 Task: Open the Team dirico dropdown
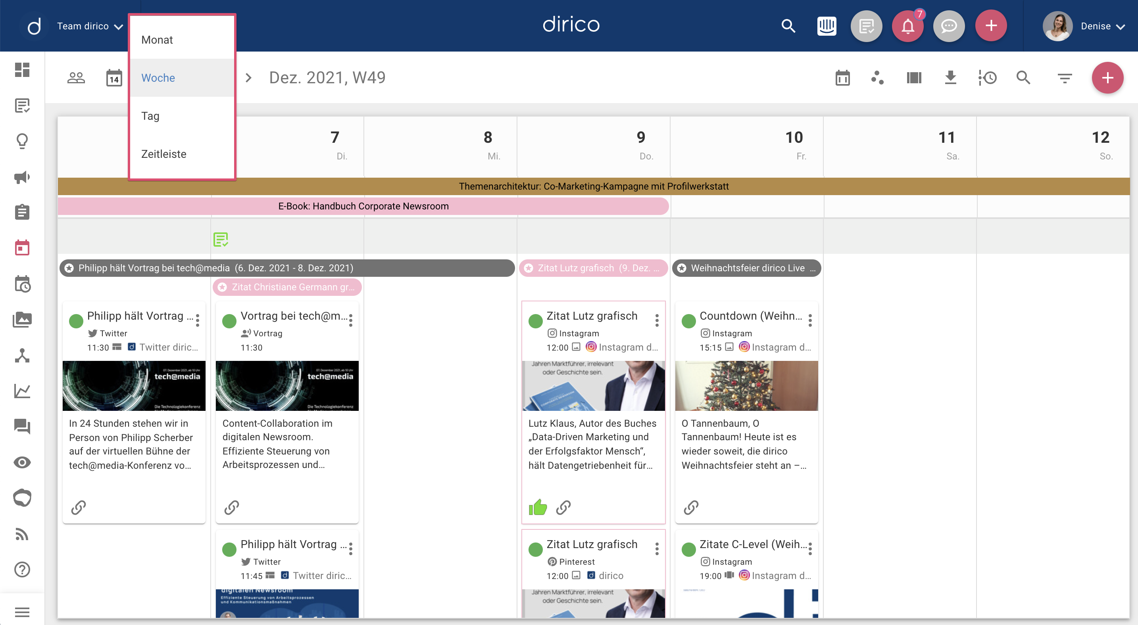click(90, 26)
